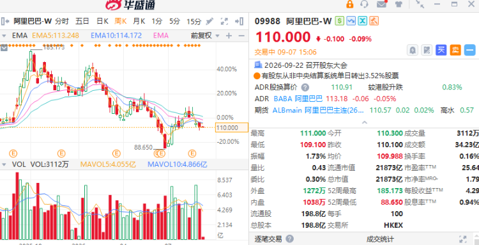Click the blue 买 buy button

(x=441, y=50)
